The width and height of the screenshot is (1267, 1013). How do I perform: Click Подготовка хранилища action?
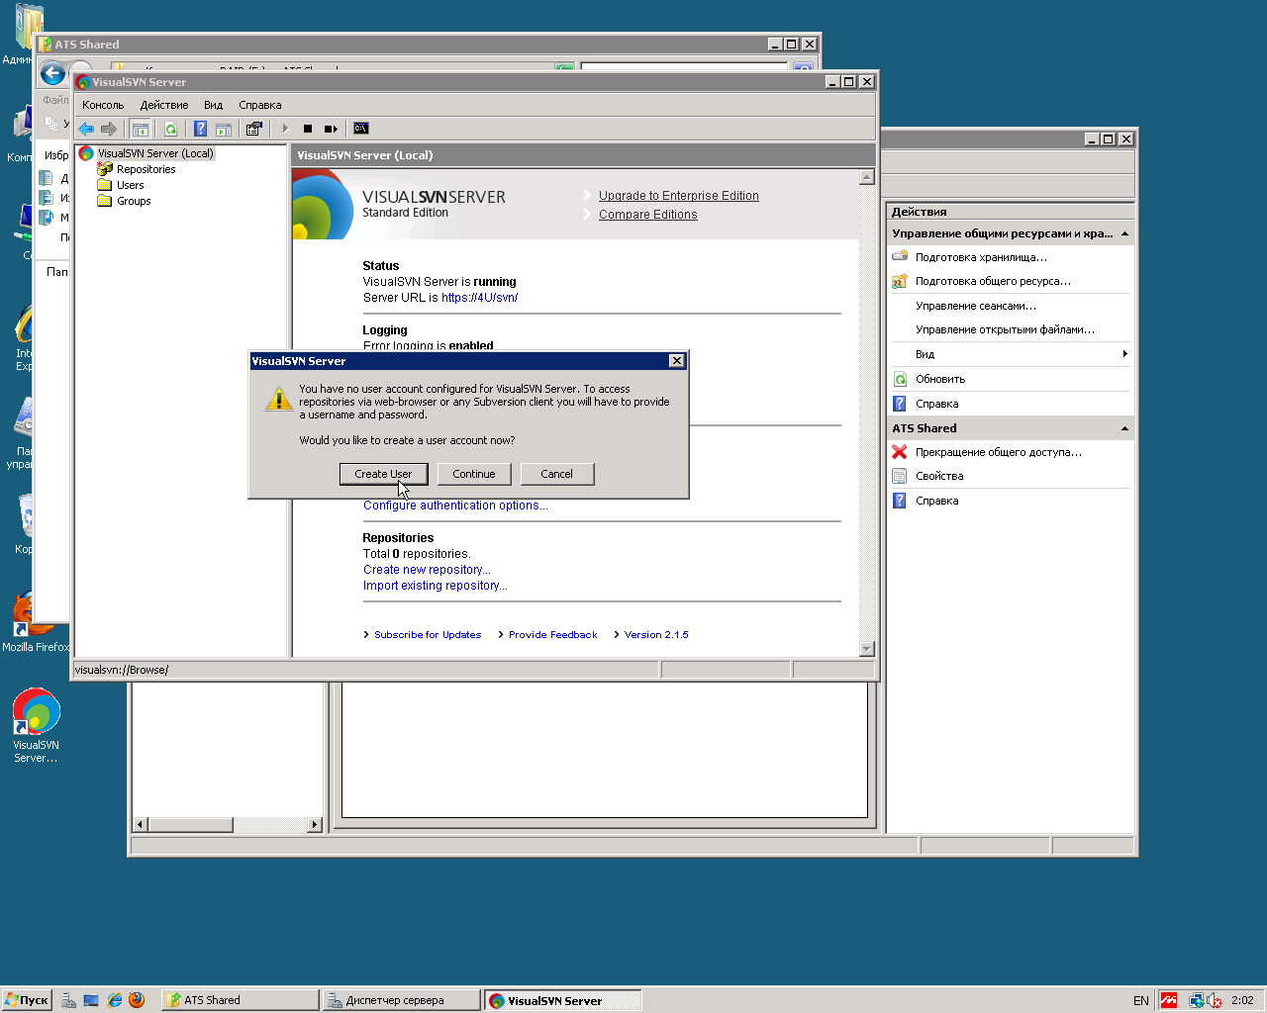tap(981, 257)
